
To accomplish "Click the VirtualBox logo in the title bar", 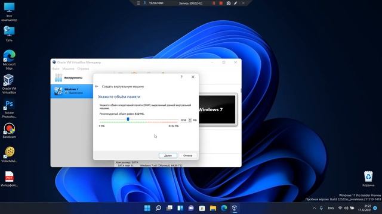I will click(54, 62).
